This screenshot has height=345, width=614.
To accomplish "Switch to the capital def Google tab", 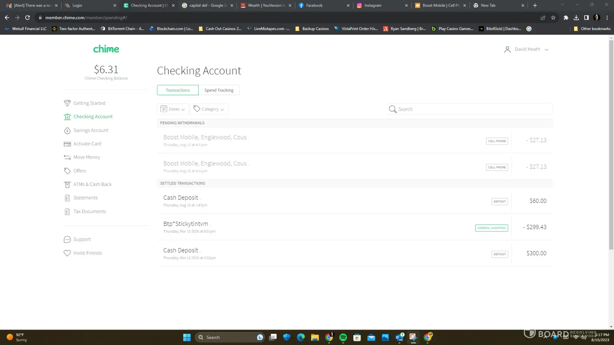I will click(x=207, y=6).
